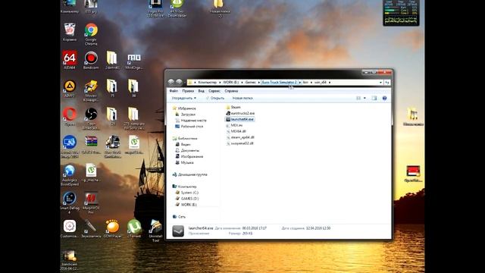
Task: Select the eurotrucks2.exe file
Action: coord(240,113)
